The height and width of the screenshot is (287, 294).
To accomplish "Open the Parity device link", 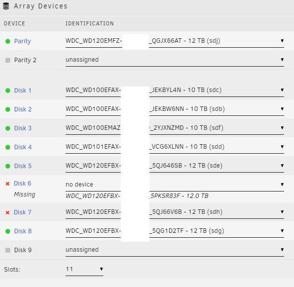I will click(22, 41).
